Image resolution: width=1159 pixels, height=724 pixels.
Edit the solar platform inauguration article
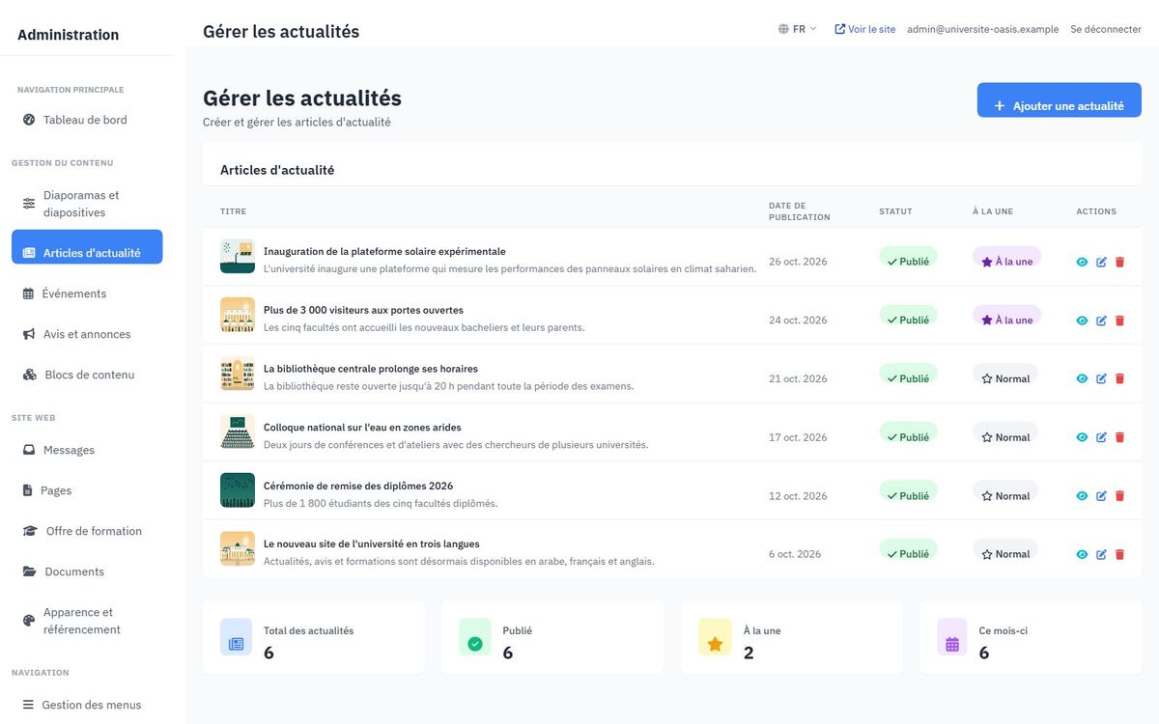pyautogui.click(x=1101, y=262)
